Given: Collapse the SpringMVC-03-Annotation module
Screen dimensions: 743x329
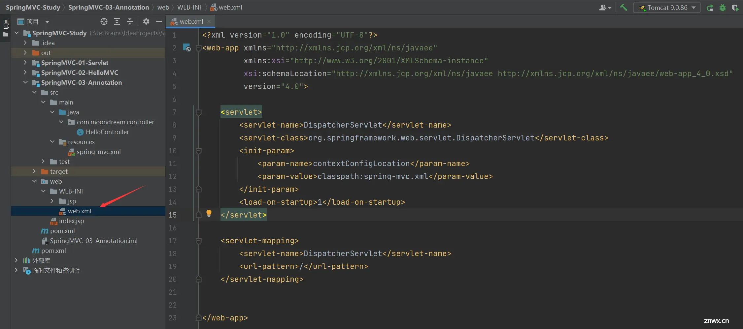Looking at the screenshot, I should click(25, 82).
